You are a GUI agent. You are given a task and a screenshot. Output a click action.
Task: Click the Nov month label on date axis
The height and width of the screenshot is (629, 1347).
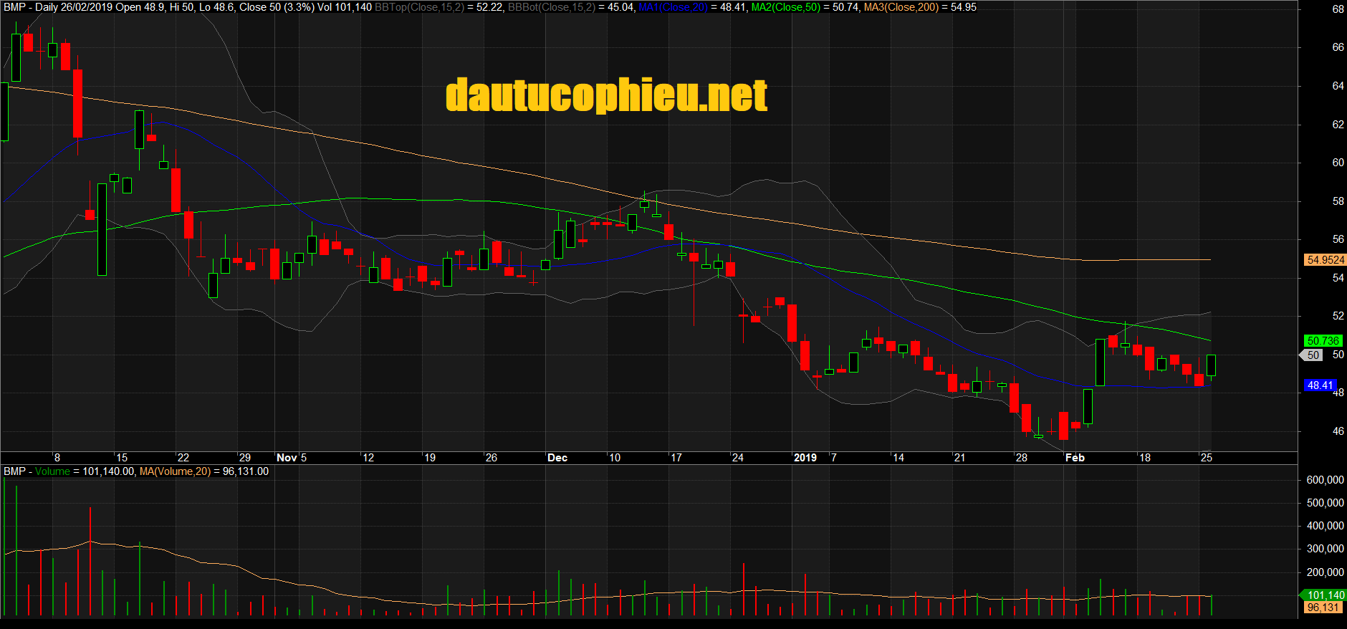point(287,458)
